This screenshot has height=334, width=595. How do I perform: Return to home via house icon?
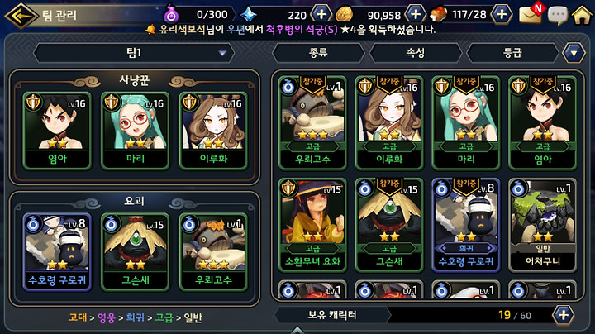click(582, 15)
